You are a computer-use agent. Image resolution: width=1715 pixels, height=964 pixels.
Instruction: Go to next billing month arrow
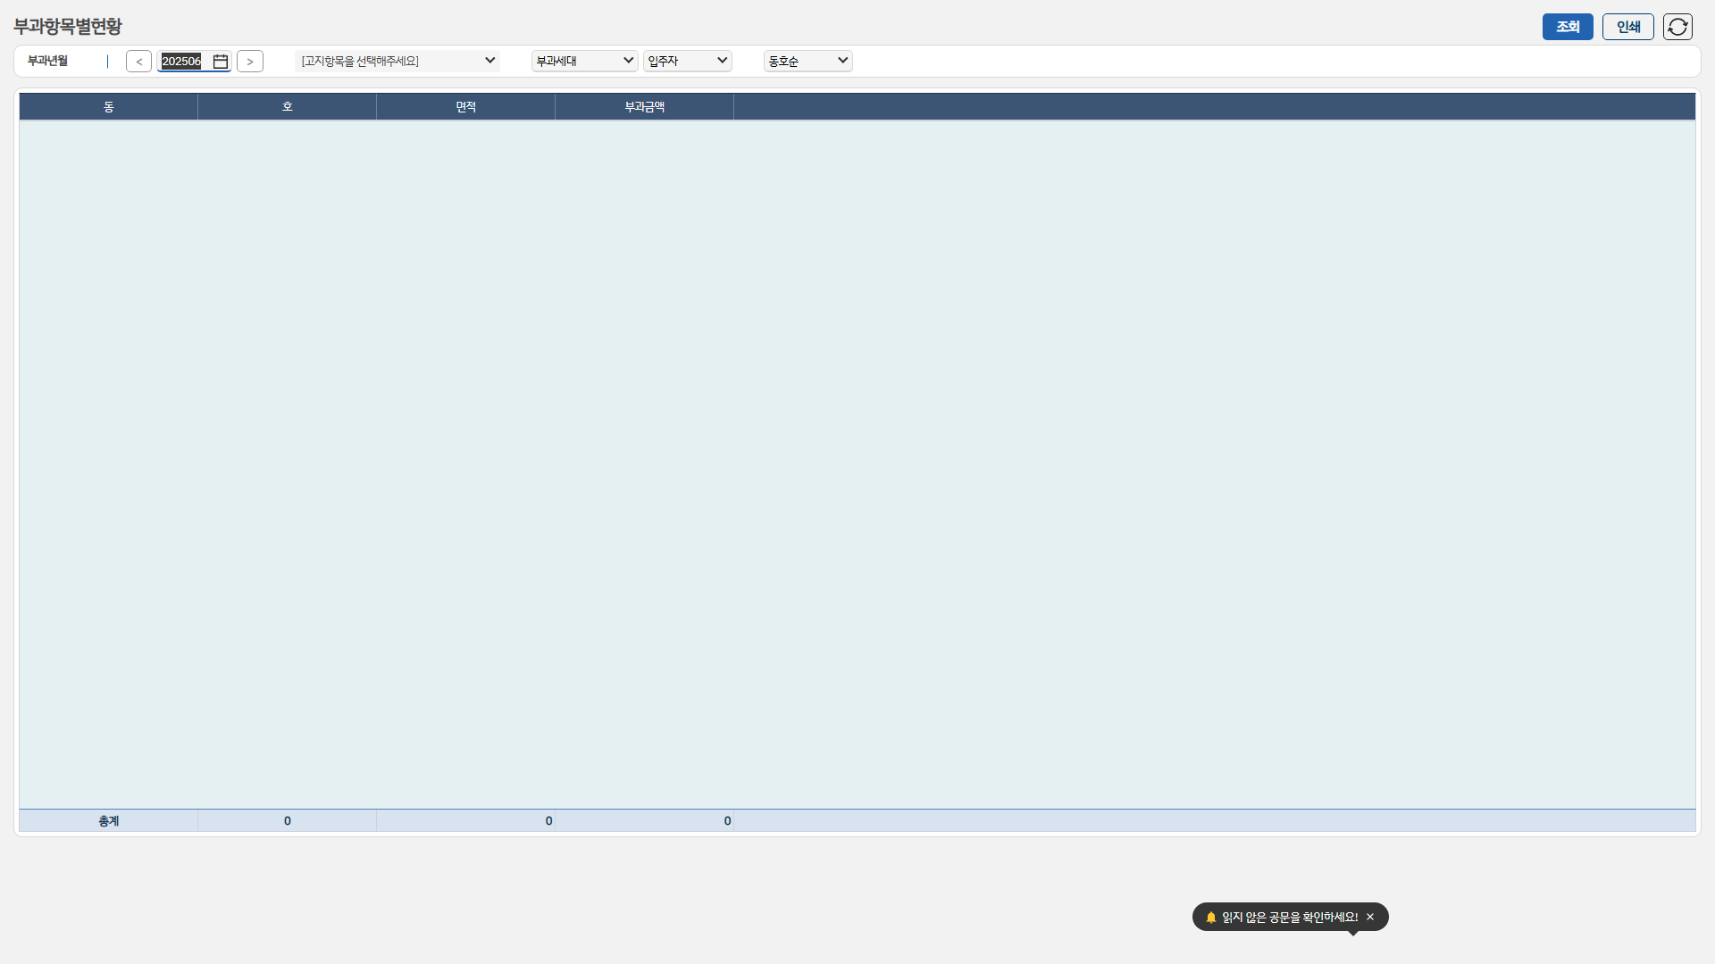point(250,62)
